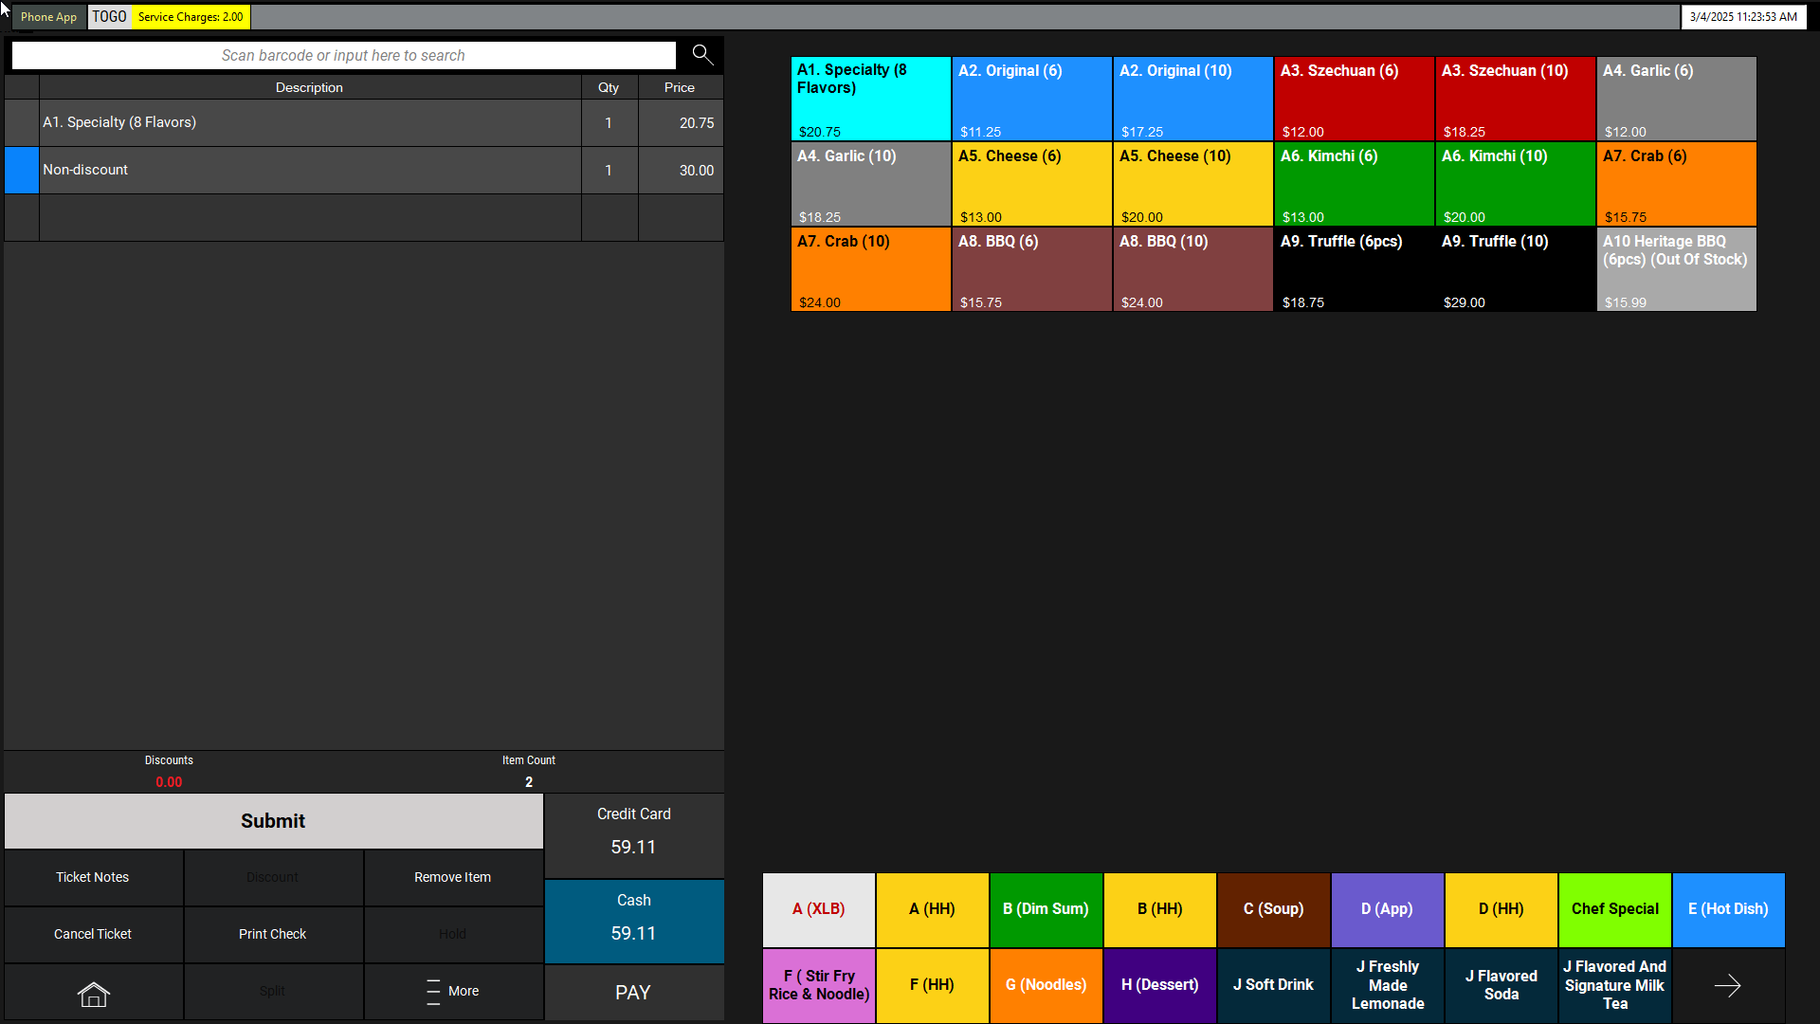Viewport: 1820px width, 1024px height.
Task: Open the Phone App label menu
Action: tap(48, 17)
